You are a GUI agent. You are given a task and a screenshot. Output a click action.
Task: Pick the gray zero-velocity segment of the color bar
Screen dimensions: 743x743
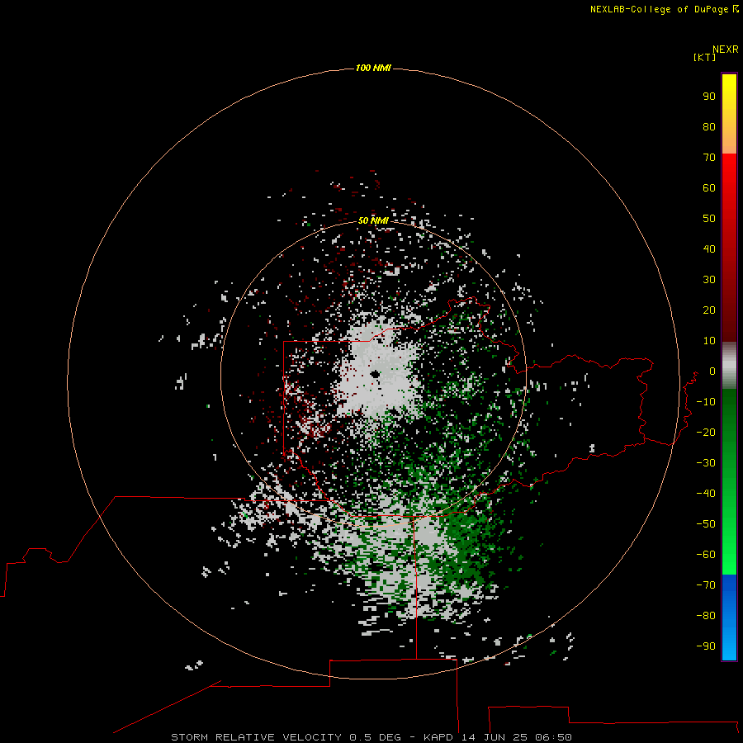[729, 366]
